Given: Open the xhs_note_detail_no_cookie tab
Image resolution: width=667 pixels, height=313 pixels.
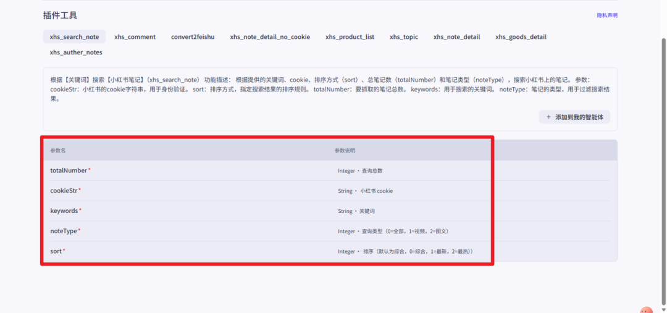Looking at the screenshot, I should tap(270, 37).
